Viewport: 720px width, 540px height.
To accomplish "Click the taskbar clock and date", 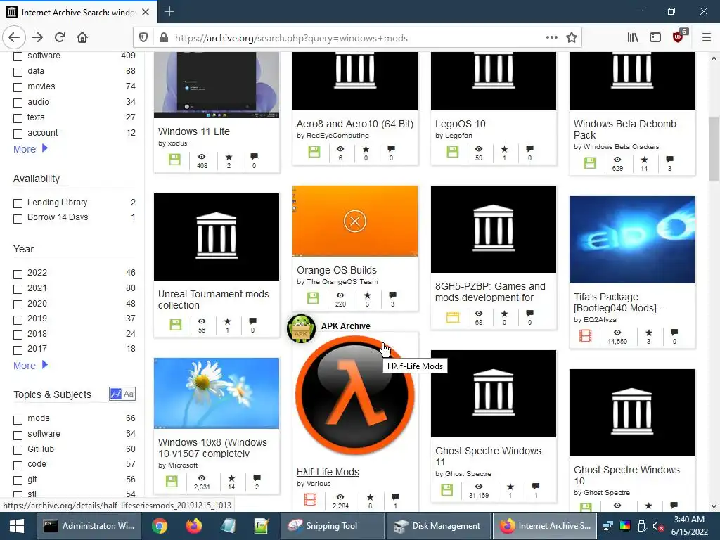I will pyautogui.click(x=689, y=526).
